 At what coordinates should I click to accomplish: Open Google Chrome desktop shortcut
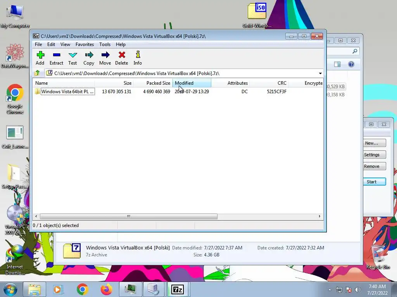[x=15, y=99]
